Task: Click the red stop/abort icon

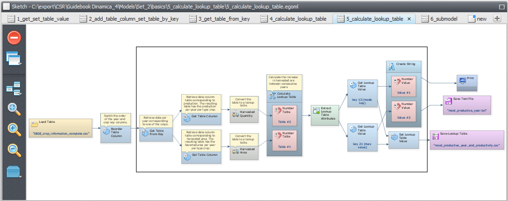Action: (x=14, y=38)
